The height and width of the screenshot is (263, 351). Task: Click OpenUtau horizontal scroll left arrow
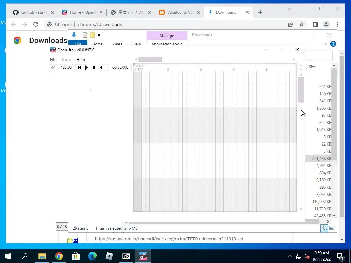click(x=136, y=59)
